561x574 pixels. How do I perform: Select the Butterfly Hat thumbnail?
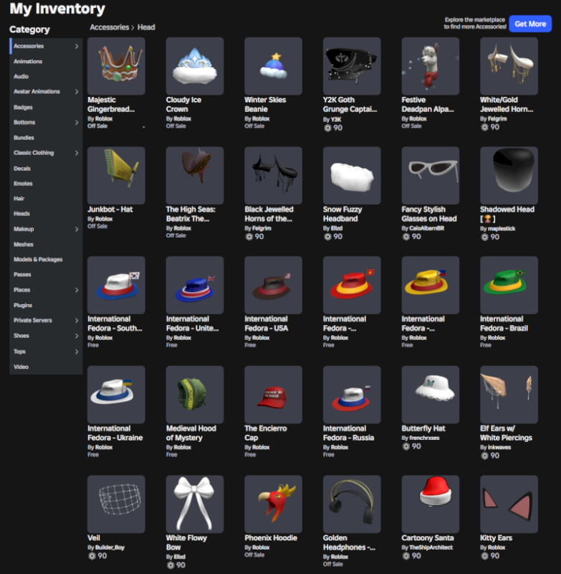click(431, 394)
